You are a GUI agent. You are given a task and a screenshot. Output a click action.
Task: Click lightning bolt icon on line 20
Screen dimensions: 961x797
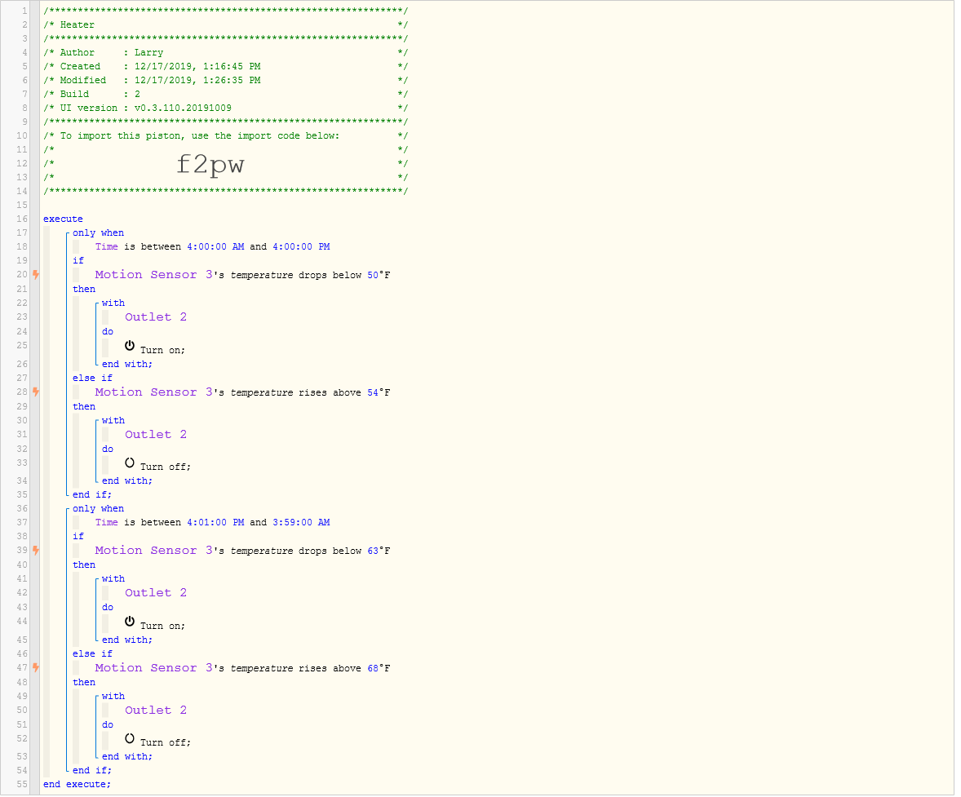[x=36, y=275]
